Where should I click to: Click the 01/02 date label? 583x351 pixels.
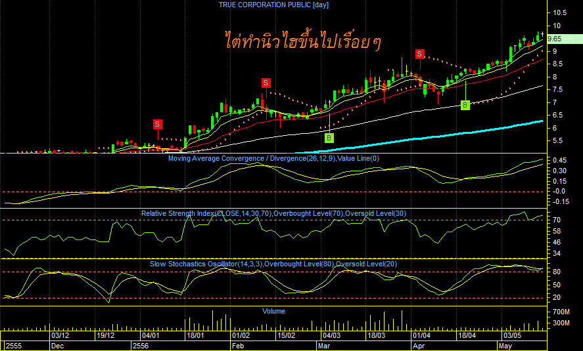(241, 336)
